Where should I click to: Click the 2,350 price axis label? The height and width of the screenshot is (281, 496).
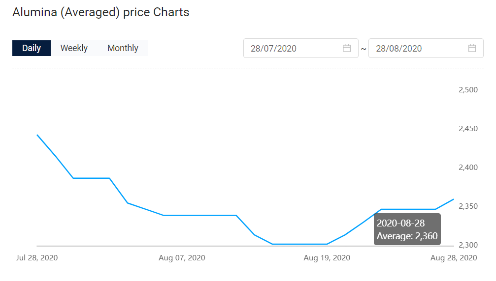click(468, 206)
